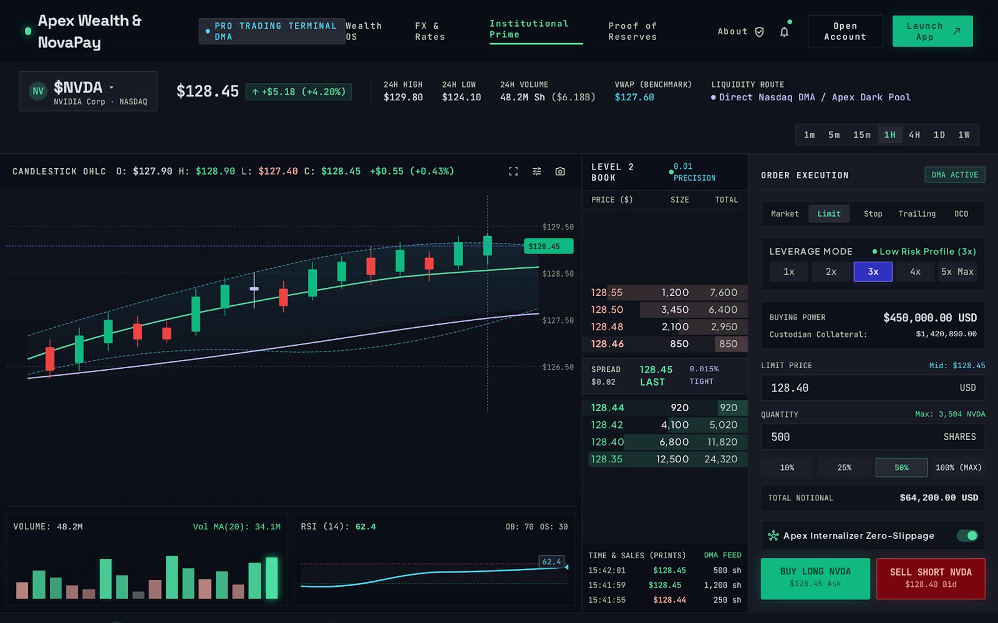
Task: Open chart settings sliders icon
Action: point(536,171)
